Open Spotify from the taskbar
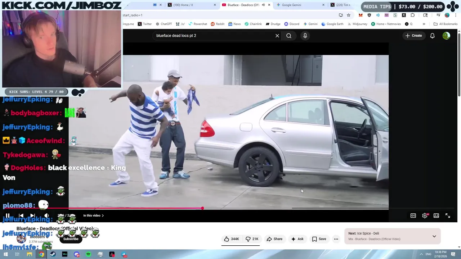This screenshot has height=259, width=461. pos(88,254)
